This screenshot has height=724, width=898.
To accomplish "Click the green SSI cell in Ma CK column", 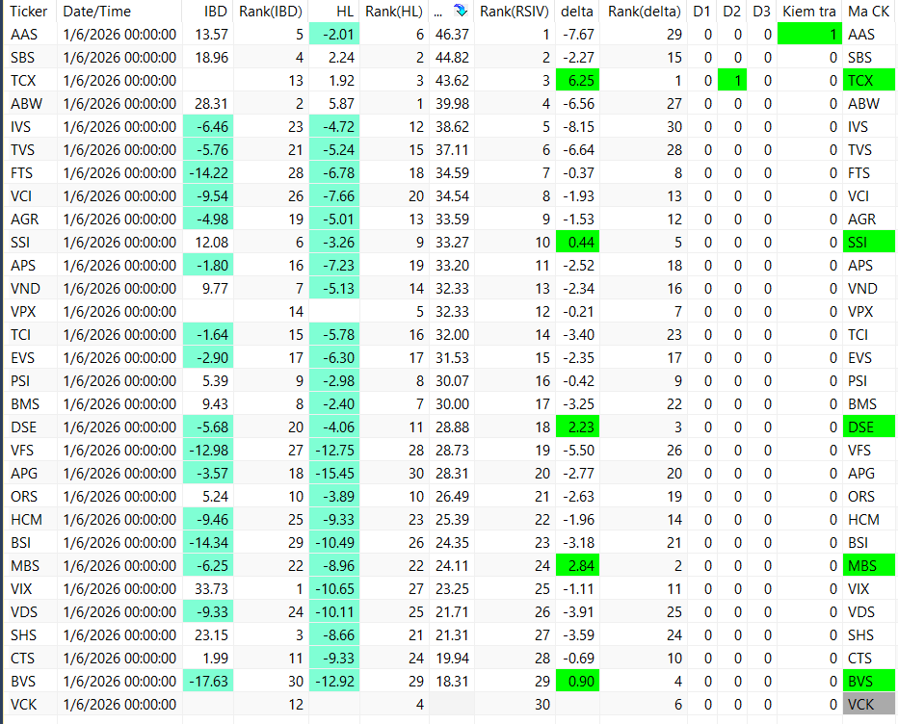I will (869, 243).
